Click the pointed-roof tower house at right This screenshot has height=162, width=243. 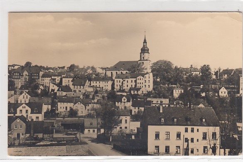click(178, 91)
